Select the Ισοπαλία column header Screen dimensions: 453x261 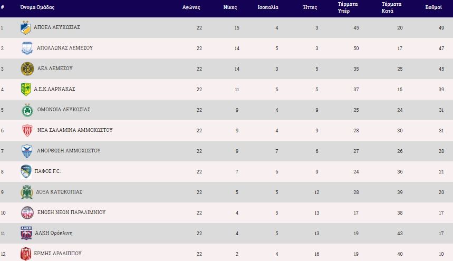[268, 7]
